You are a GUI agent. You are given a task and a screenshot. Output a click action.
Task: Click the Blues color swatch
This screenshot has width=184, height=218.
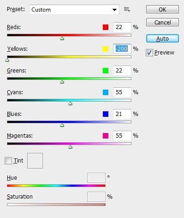[106, 114]
